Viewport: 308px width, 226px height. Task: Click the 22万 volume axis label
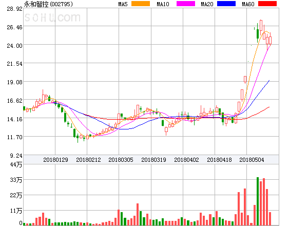16,195
